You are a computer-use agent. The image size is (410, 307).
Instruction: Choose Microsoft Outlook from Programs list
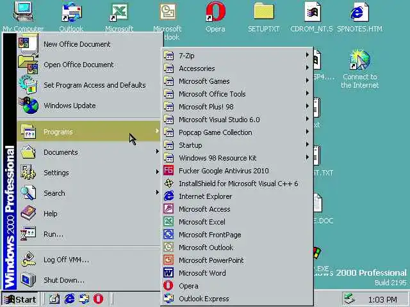(238, 248)
